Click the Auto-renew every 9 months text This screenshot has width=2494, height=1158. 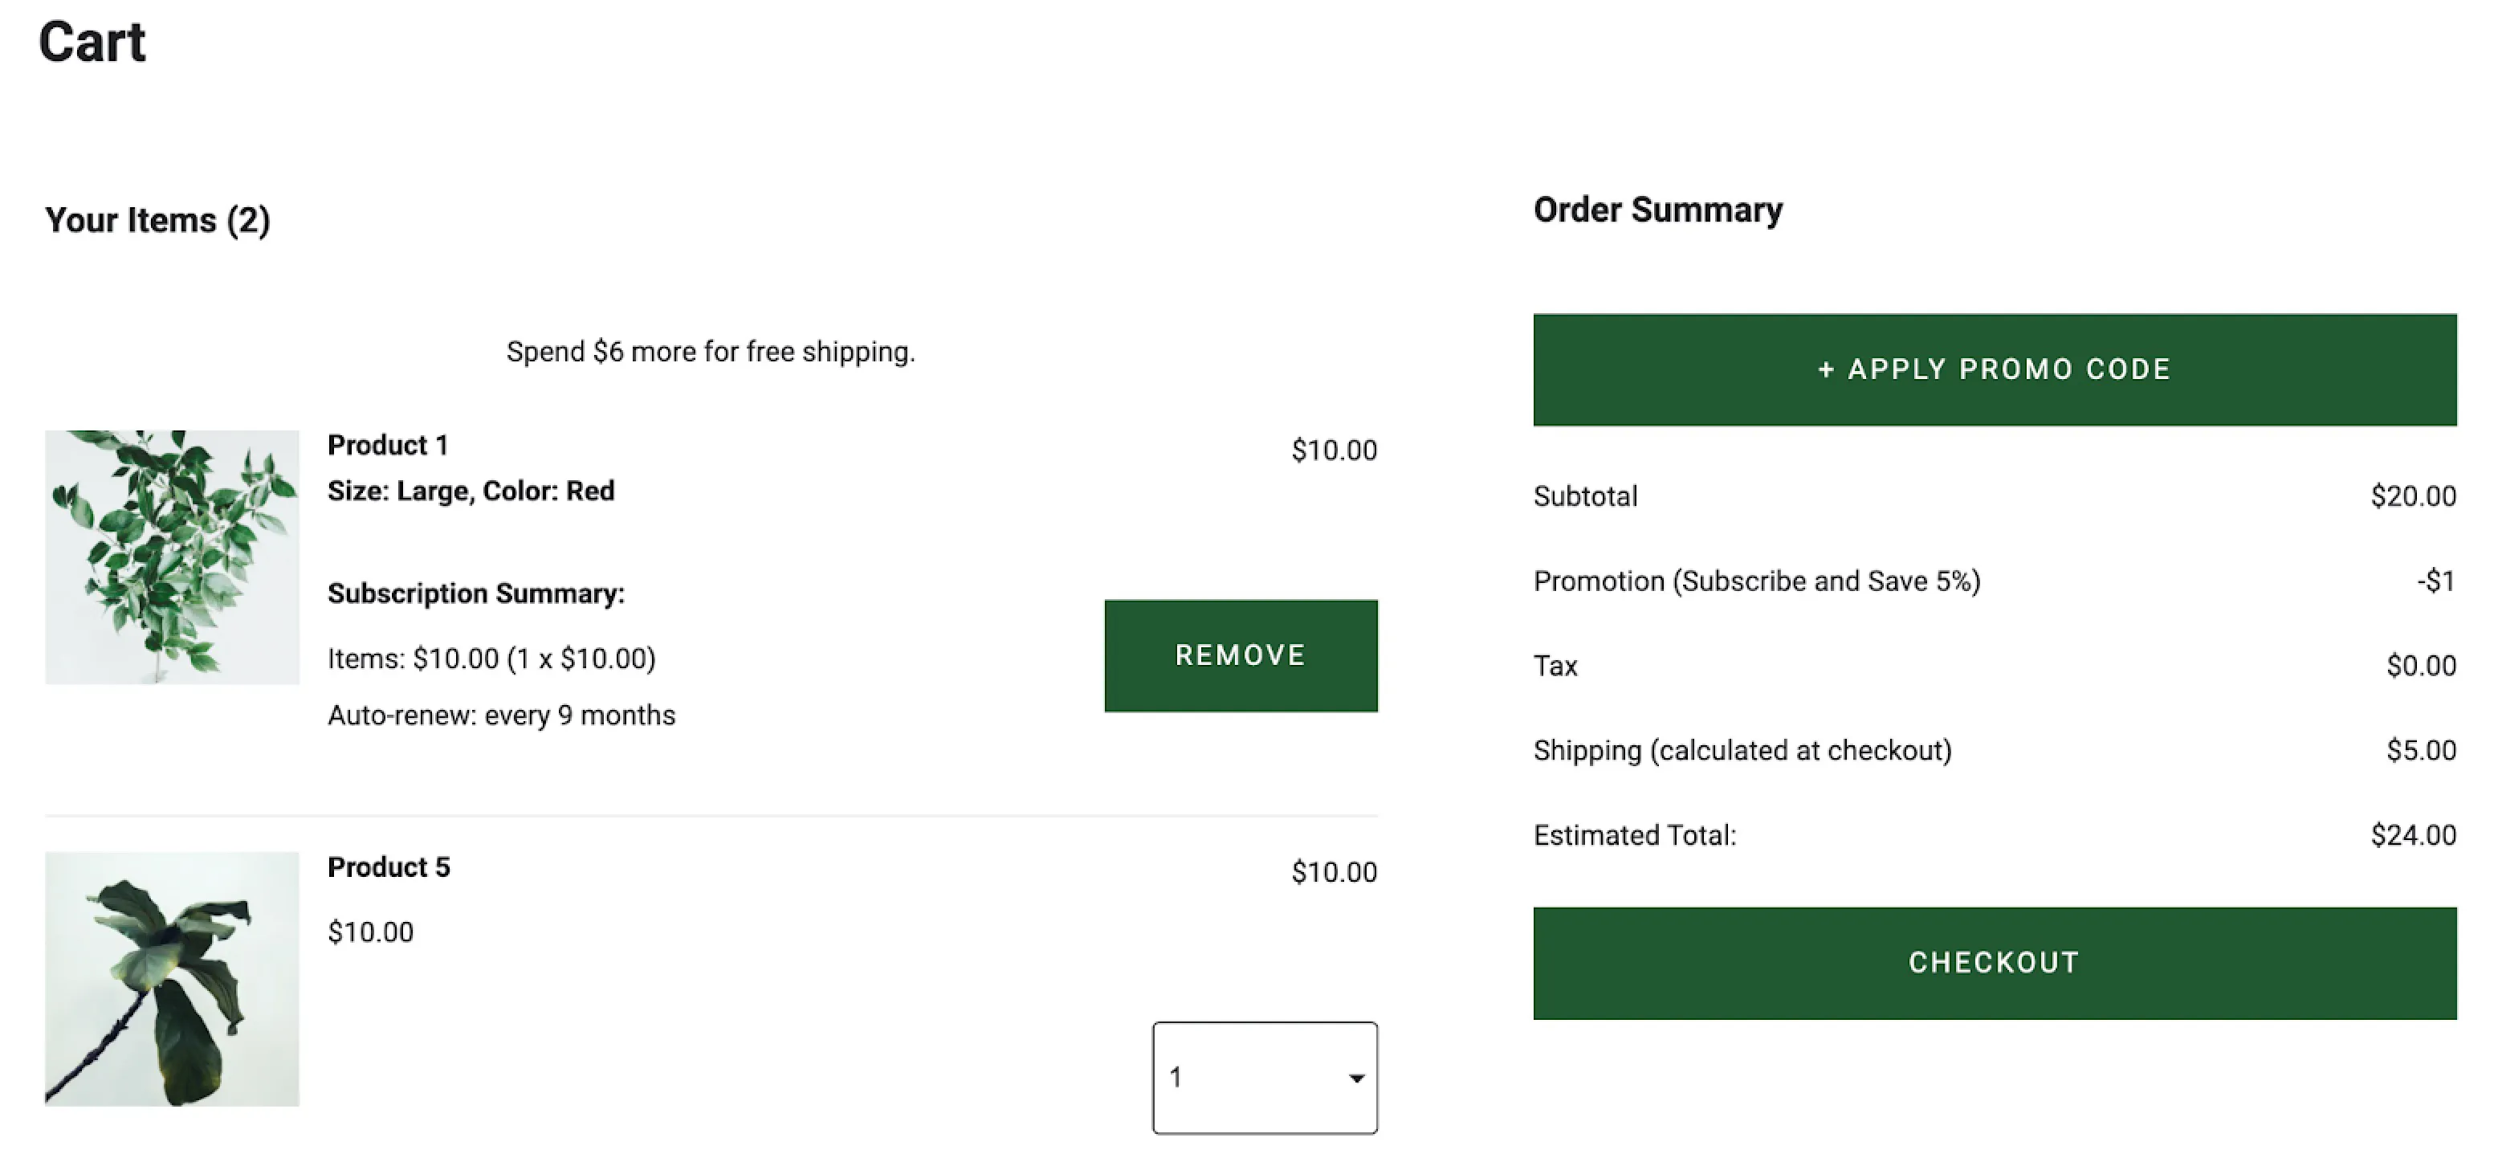[x=502, y=716]
